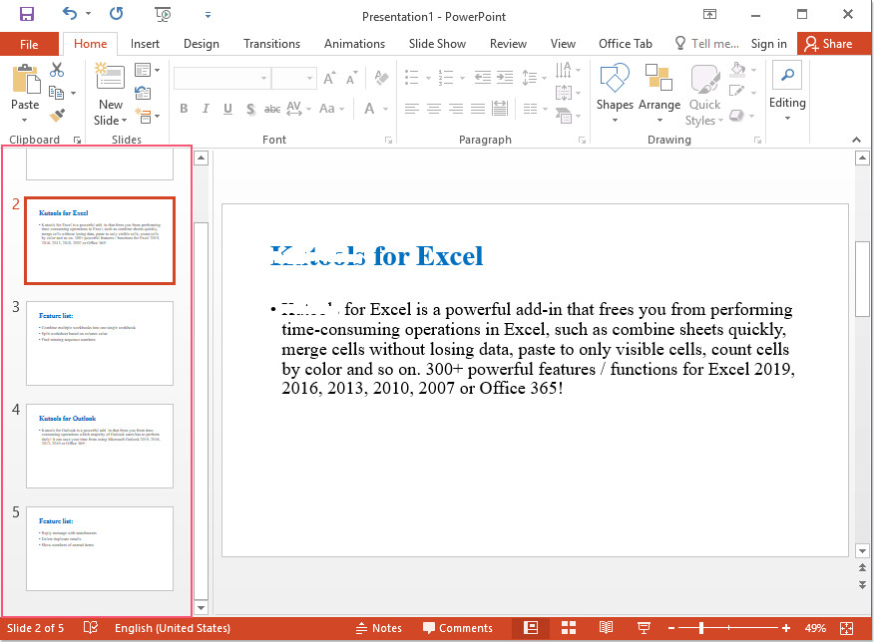Cut selection with the scissors icon

tap(57, 70)
